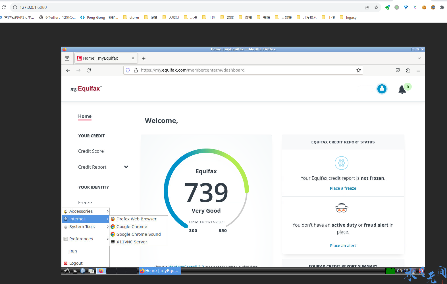
Task: Click the cookie TXT extension icon
Action: [x=433, y=7]
